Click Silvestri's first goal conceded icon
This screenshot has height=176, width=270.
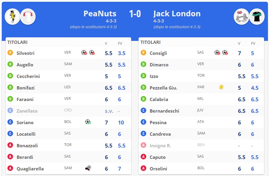(x=84, y=52)
